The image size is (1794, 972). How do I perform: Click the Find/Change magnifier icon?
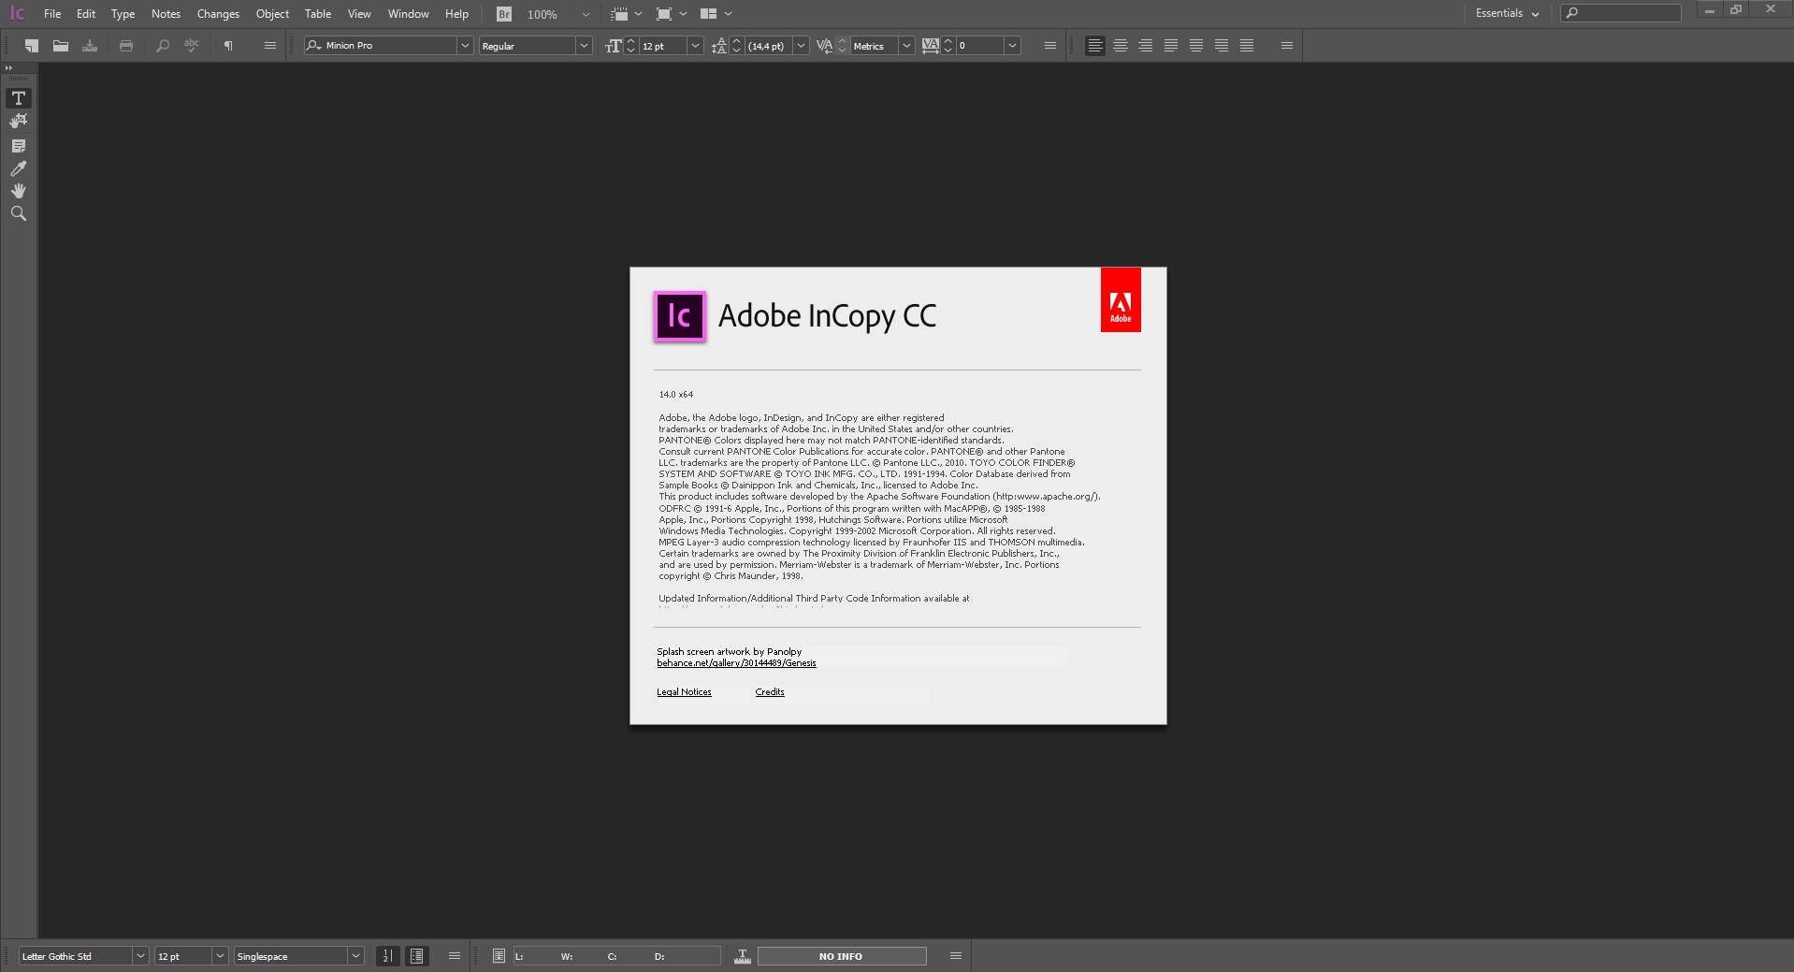click(x=163, y=45)
